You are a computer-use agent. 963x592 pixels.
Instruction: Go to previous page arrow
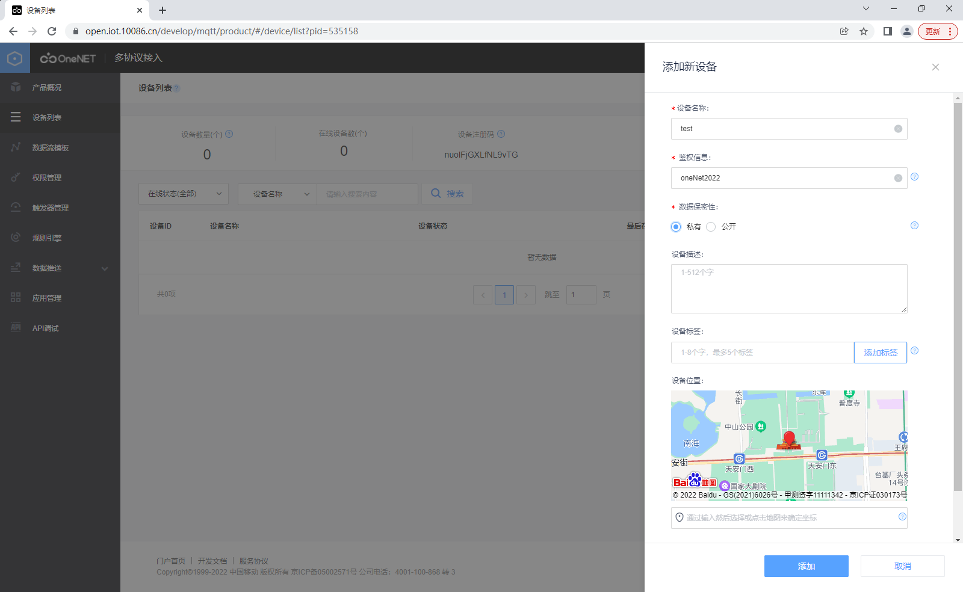[x=483, y=295]
